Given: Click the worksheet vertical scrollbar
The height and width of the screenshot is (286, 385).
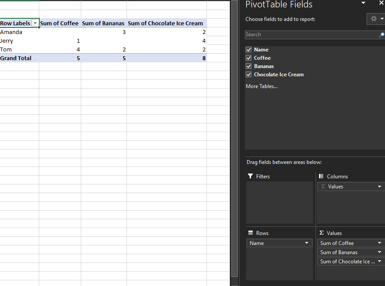Looking at the screenshot, I should (235, 139).
